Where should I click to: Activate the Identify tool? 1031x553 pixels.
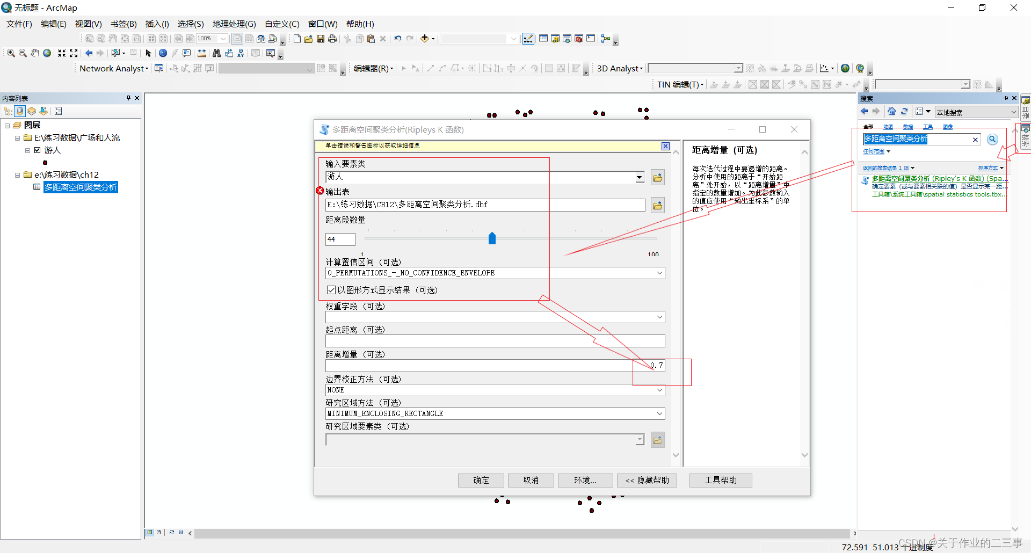point(163,53)
